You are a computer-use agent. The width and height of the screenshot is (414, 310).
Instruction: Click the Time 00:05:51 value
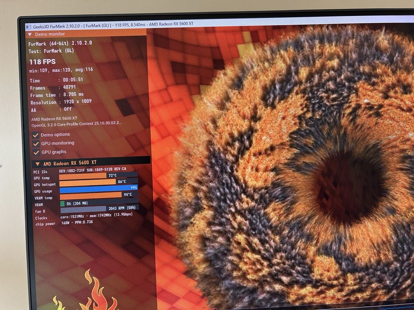73,80
